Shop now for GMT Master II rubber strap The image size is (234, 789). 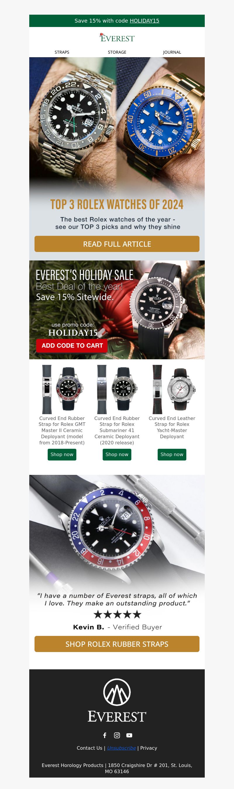62,455
